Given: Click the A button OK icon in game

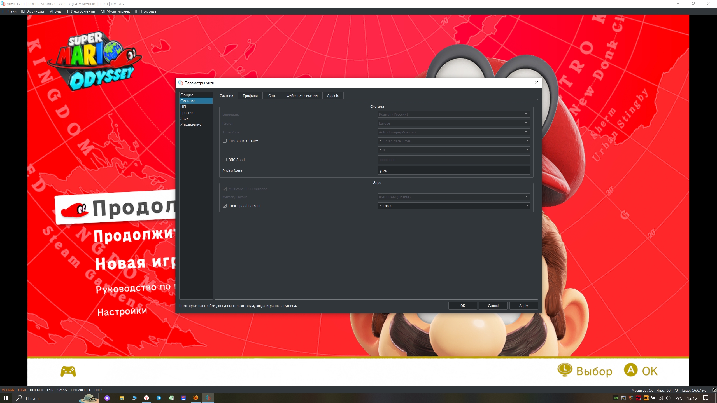Looking at the screenshot, I should coord(631,370).
